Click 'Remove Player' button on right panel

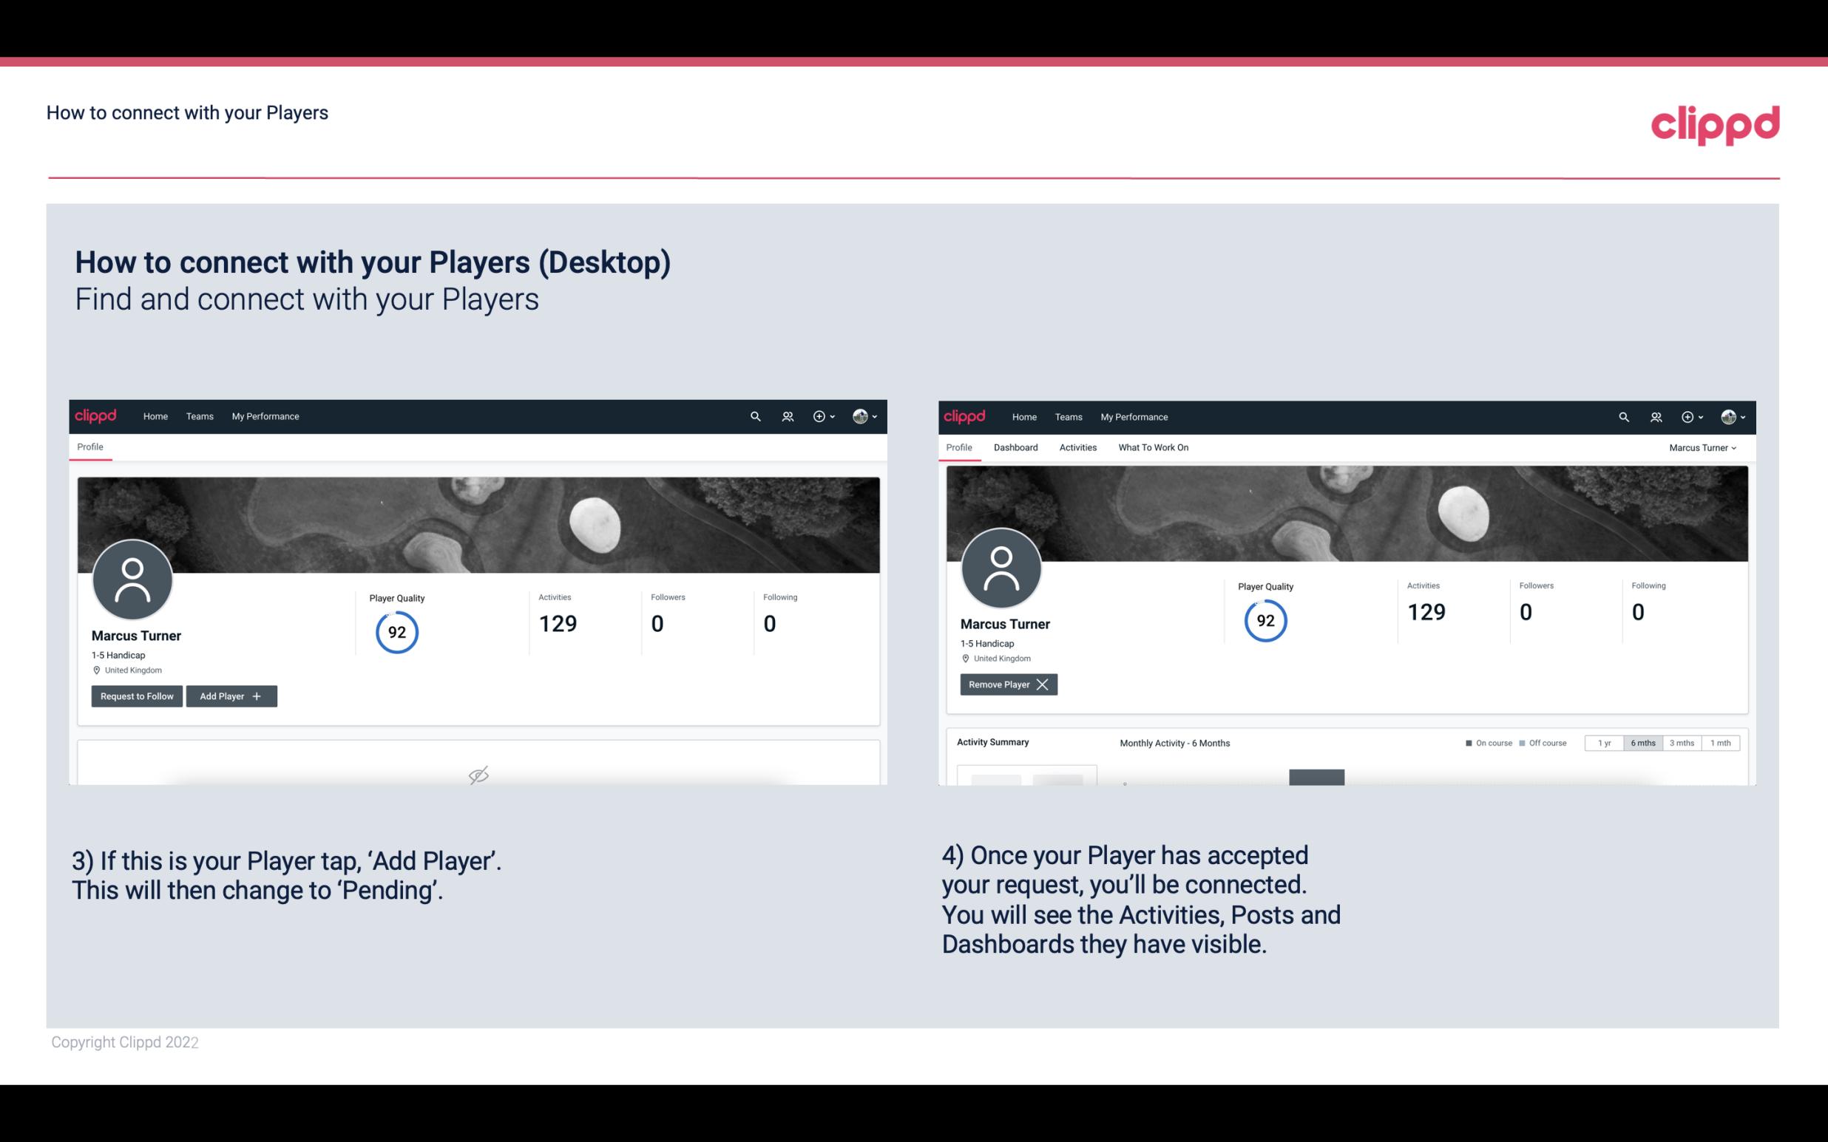coord(1008,684)
